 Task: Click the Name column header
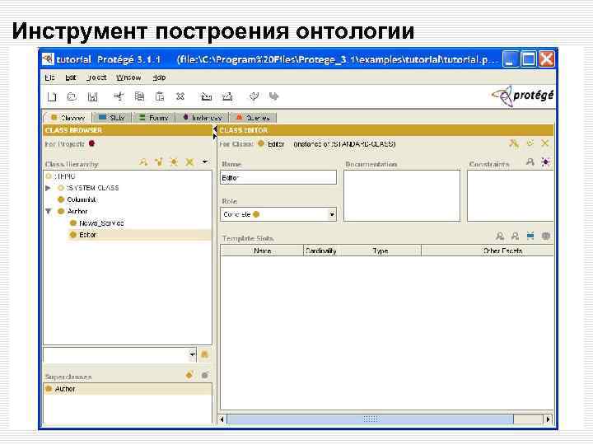pos(262,251)
